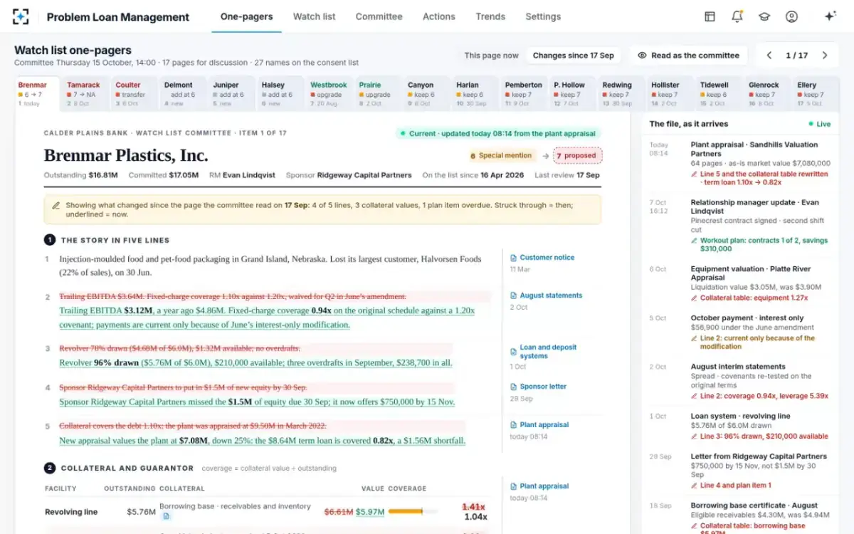Switch view to Changes since 17 Sep
854x534 pixels.
click(573, 56)
